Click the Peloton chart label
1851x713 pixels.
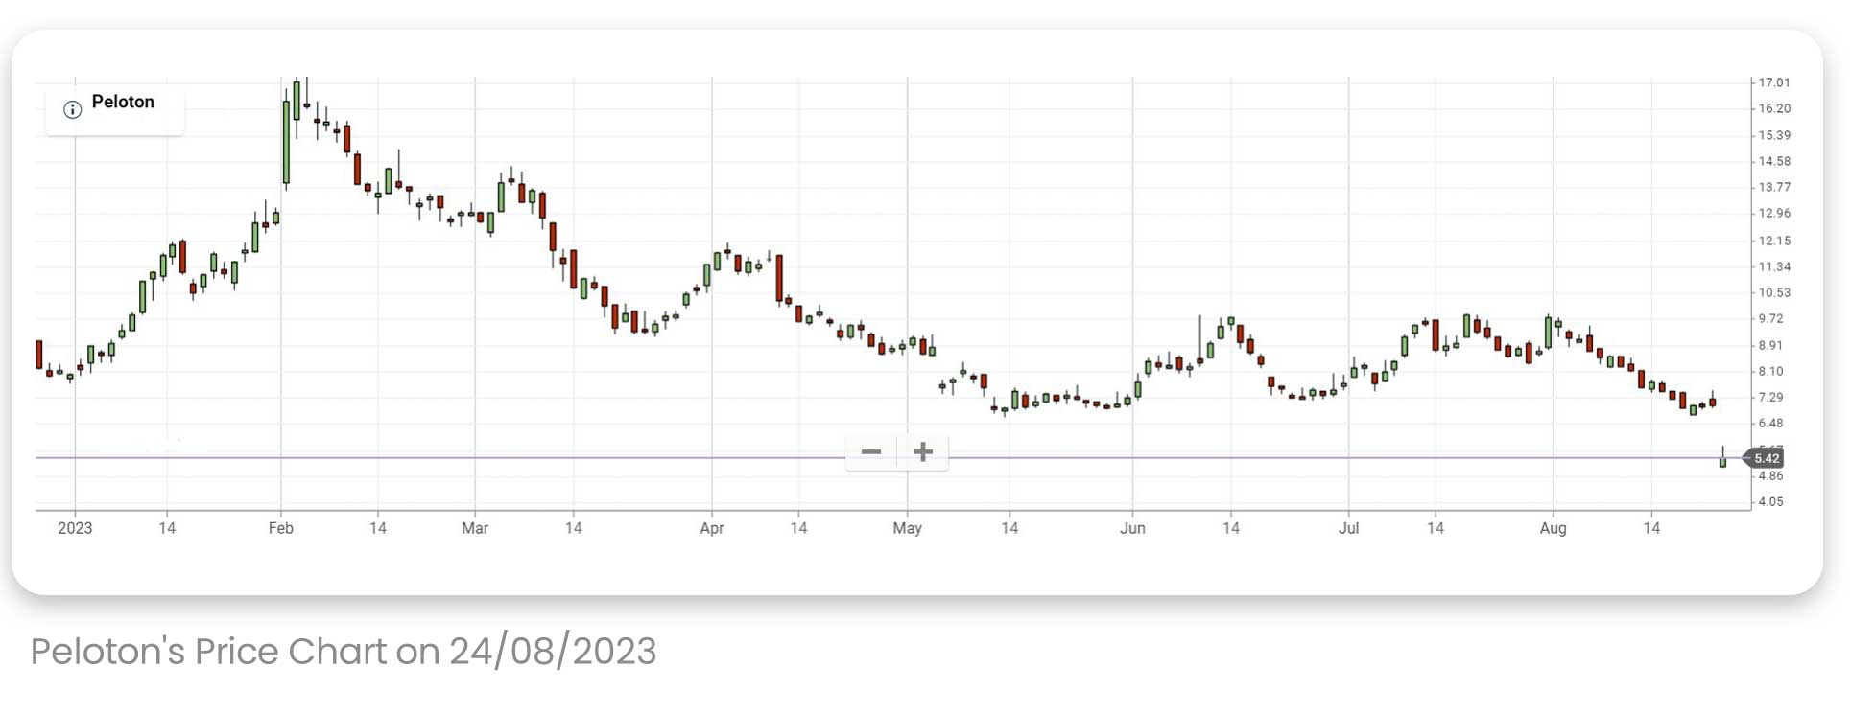click(123, 102)
